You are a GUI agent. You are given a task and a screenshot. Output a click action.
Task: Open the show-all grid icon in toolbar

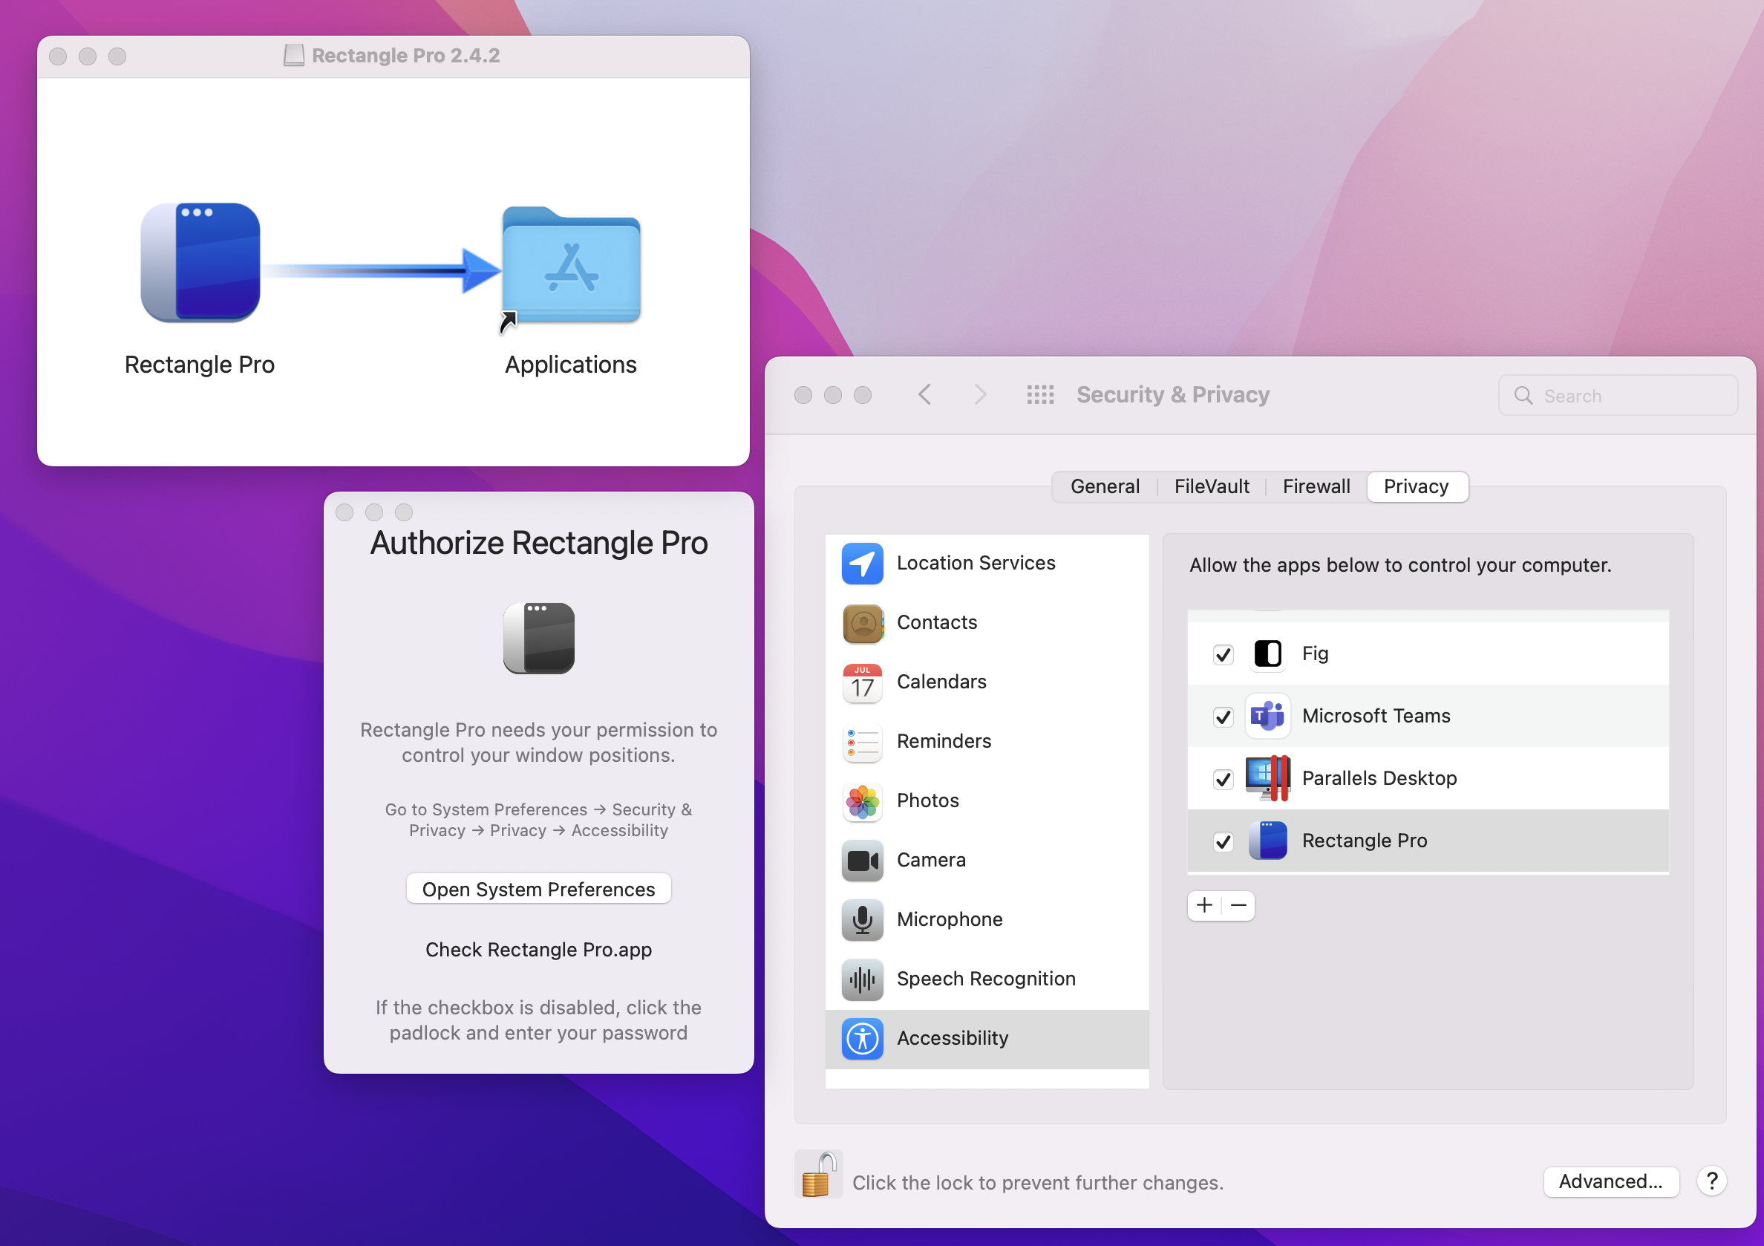point(1040,395)
